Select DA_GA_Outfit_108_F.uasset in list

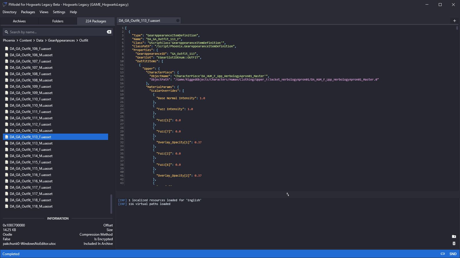click(55, 74)
